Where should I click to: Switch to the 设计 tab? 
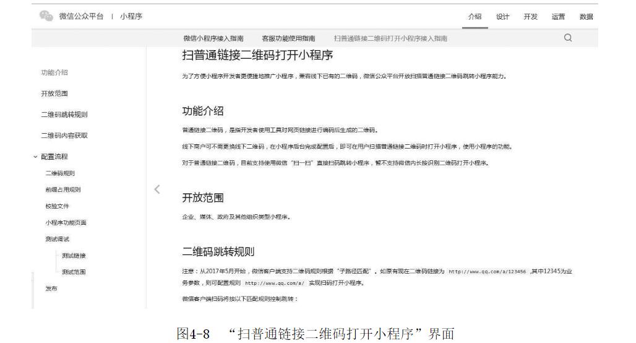[x=502, y=17]
